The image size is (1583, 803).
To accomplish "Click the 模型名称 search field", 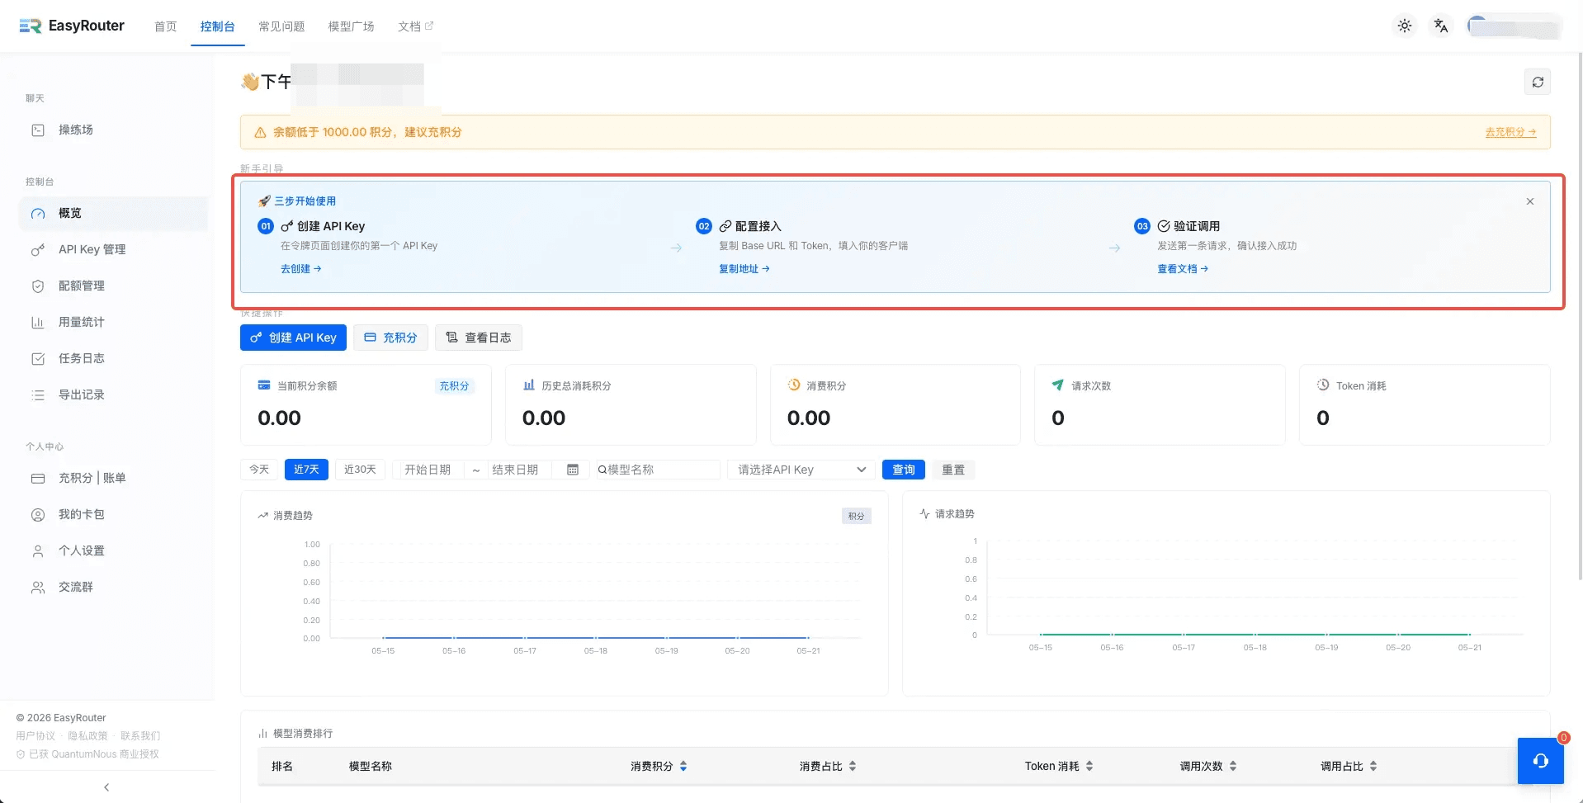I will (658, 470).
